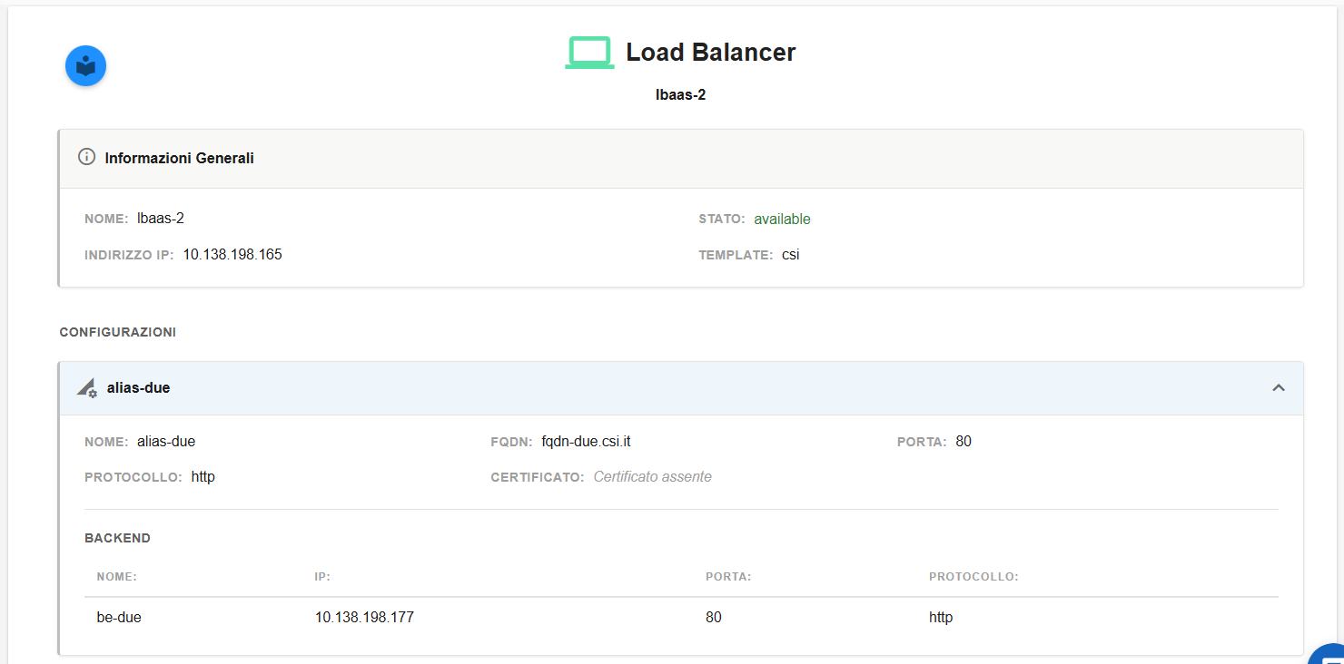1344x664 pixels.
Task: Click the IP column header in the backend table
Action: (x=322, y=577)
